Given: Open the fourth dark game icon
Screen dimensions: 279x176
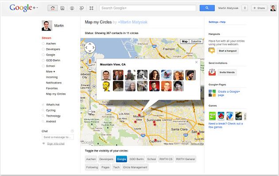Looking at the screenshot, I should pyautogui.click(x=238, y=116).
